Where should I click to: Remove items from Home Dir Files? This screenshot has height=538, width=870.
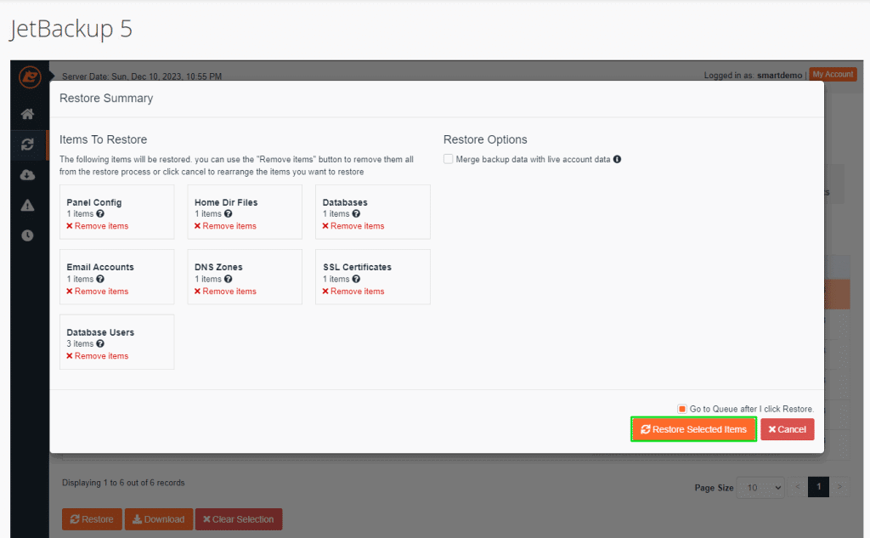point(225,226)
